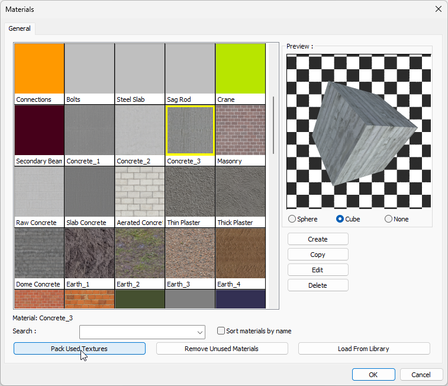Select the Dome Concrete material

[x=39, y=253]
